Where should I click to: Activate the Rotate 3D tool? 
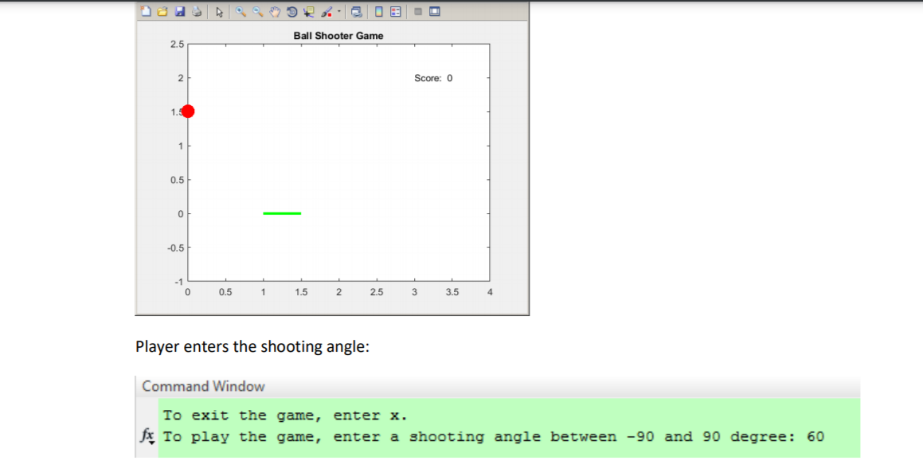[292, 10]
